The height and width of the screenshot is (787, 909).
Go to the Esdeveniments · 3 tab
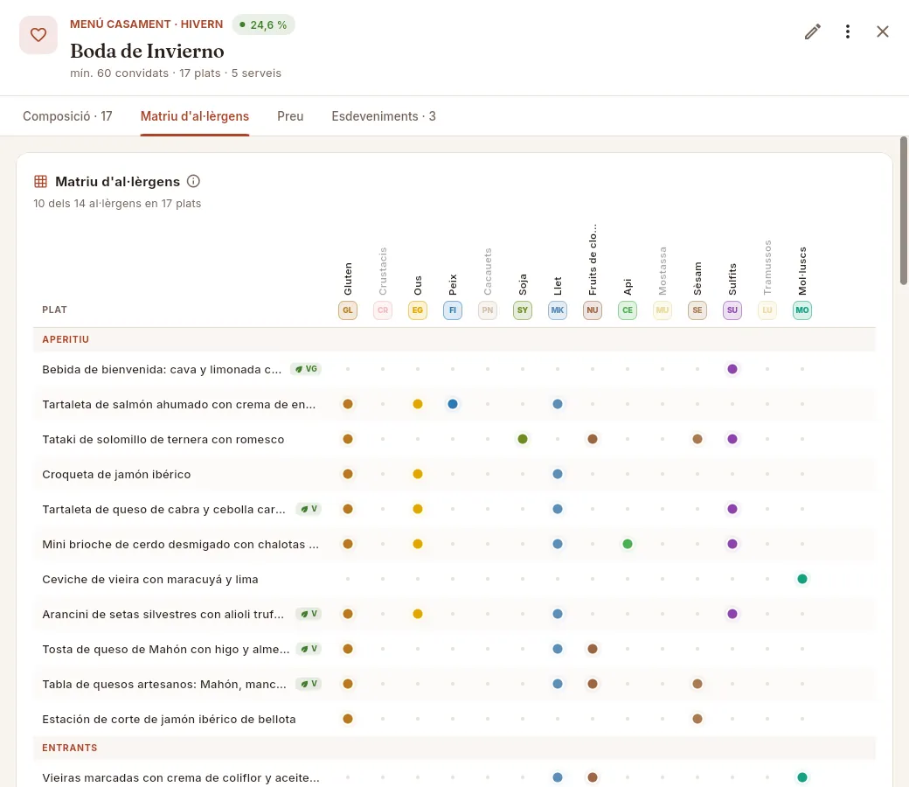coord(384,116)
